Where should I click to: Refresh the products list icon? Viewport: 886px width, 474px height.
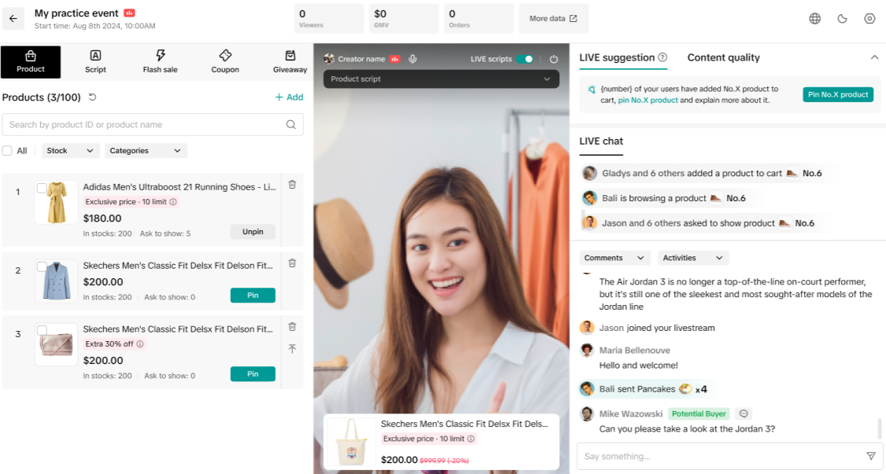click(92, 97)
